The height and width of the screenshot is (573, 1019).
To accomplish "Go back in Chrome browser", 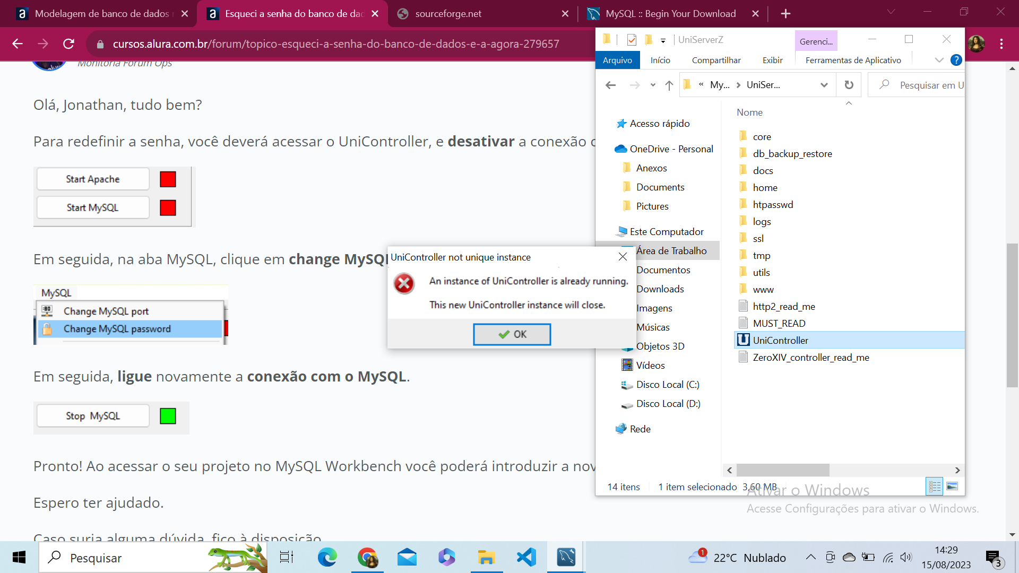I will tap(18, 44).
